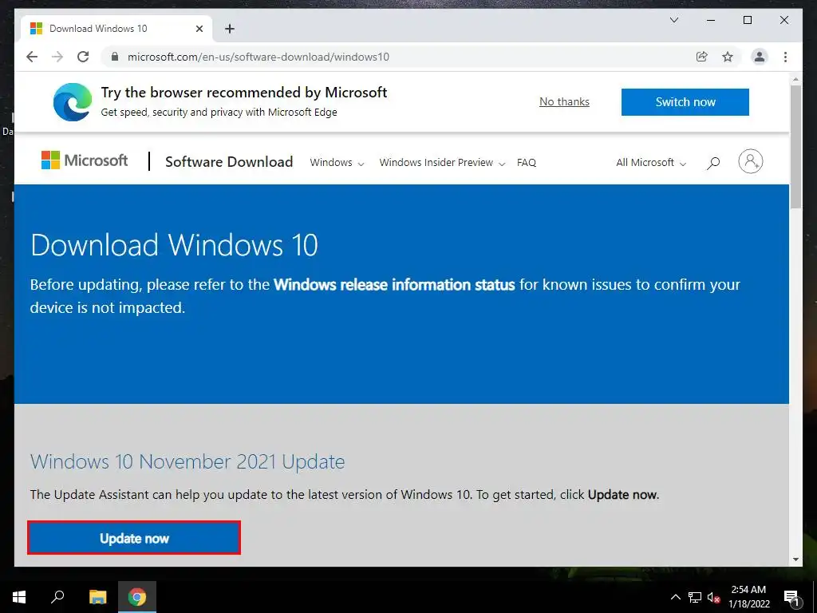The image size is (817, 613).
Task: Expand the Windows menu
Action: coord(337,163)
